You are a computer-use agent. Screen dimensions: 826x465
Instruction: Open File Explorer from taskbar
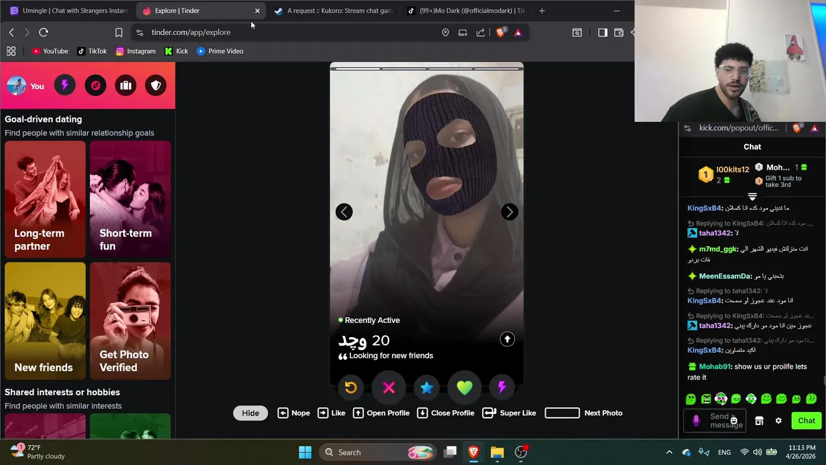[497, 452]
